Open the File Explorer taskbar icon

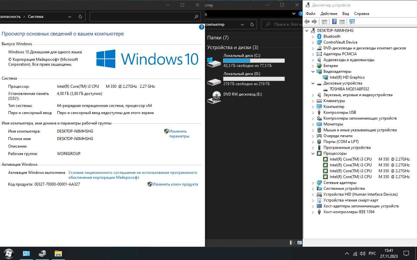click(58, 253)
